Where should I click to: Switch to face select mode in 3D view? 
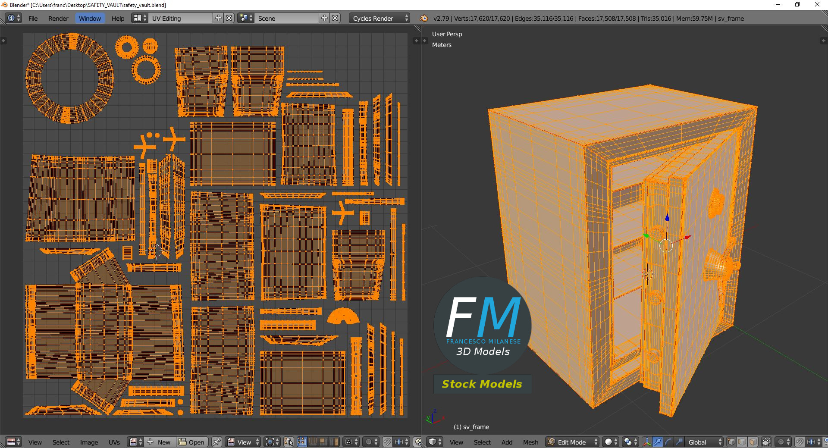pos(753,442)
